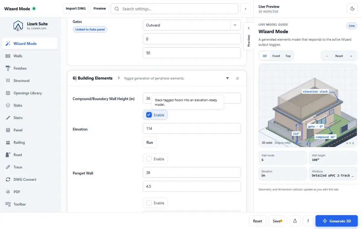Viewport: 362px width, 229px height.
Task: Click the Import DWG button
Action: 76,9
